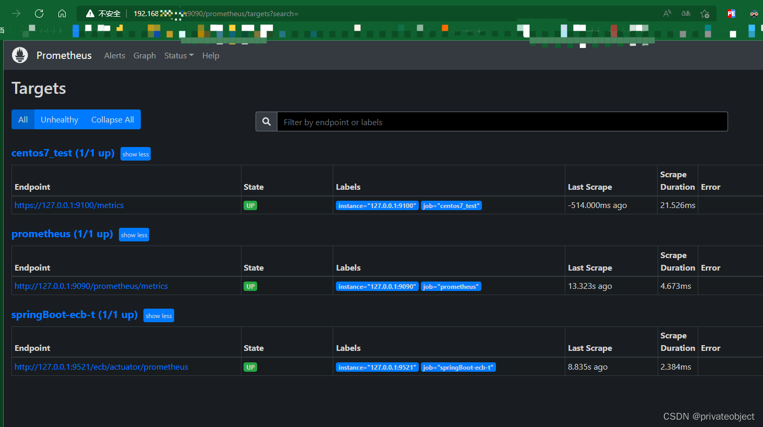Click the -514.000ms ago last scrape value
The width and height of the screenshot is (763, 427).
[x=597, y=205]
